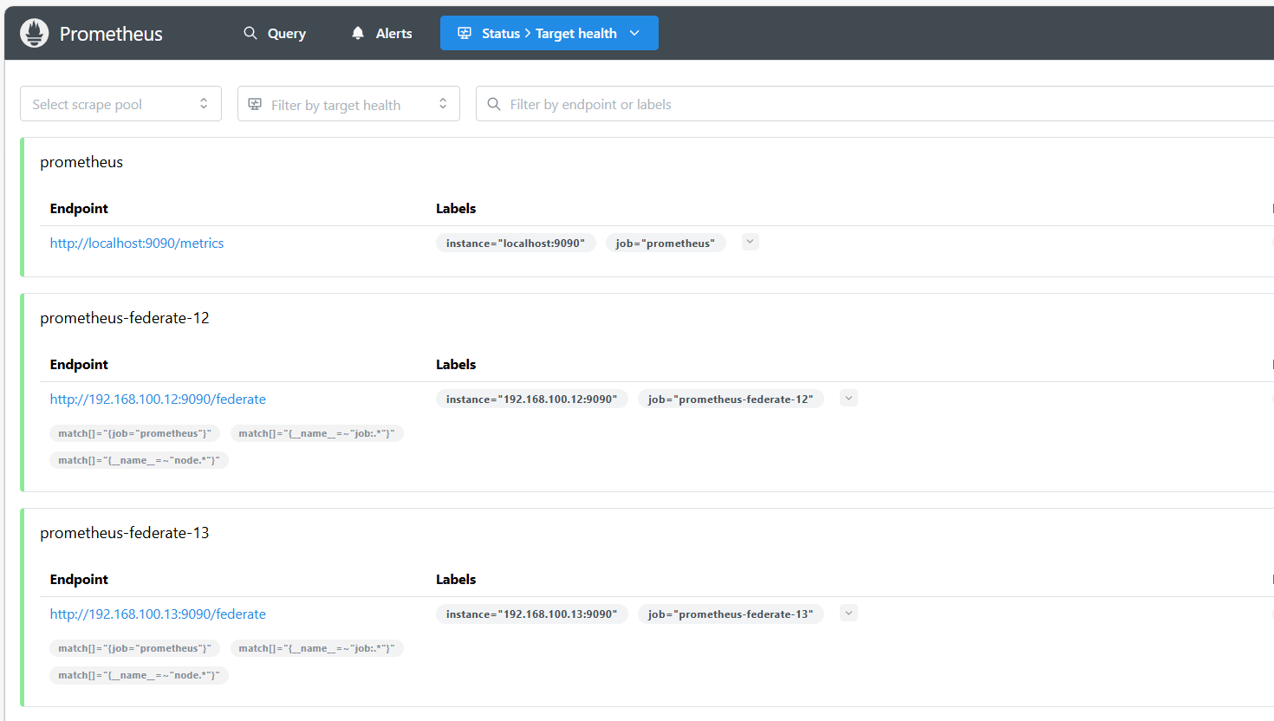The height and width of the screenshot is (721, 1274).
Task: Open the 192.168.100.13:9090/federate endpoint link
Action: [x=158, y=614]
